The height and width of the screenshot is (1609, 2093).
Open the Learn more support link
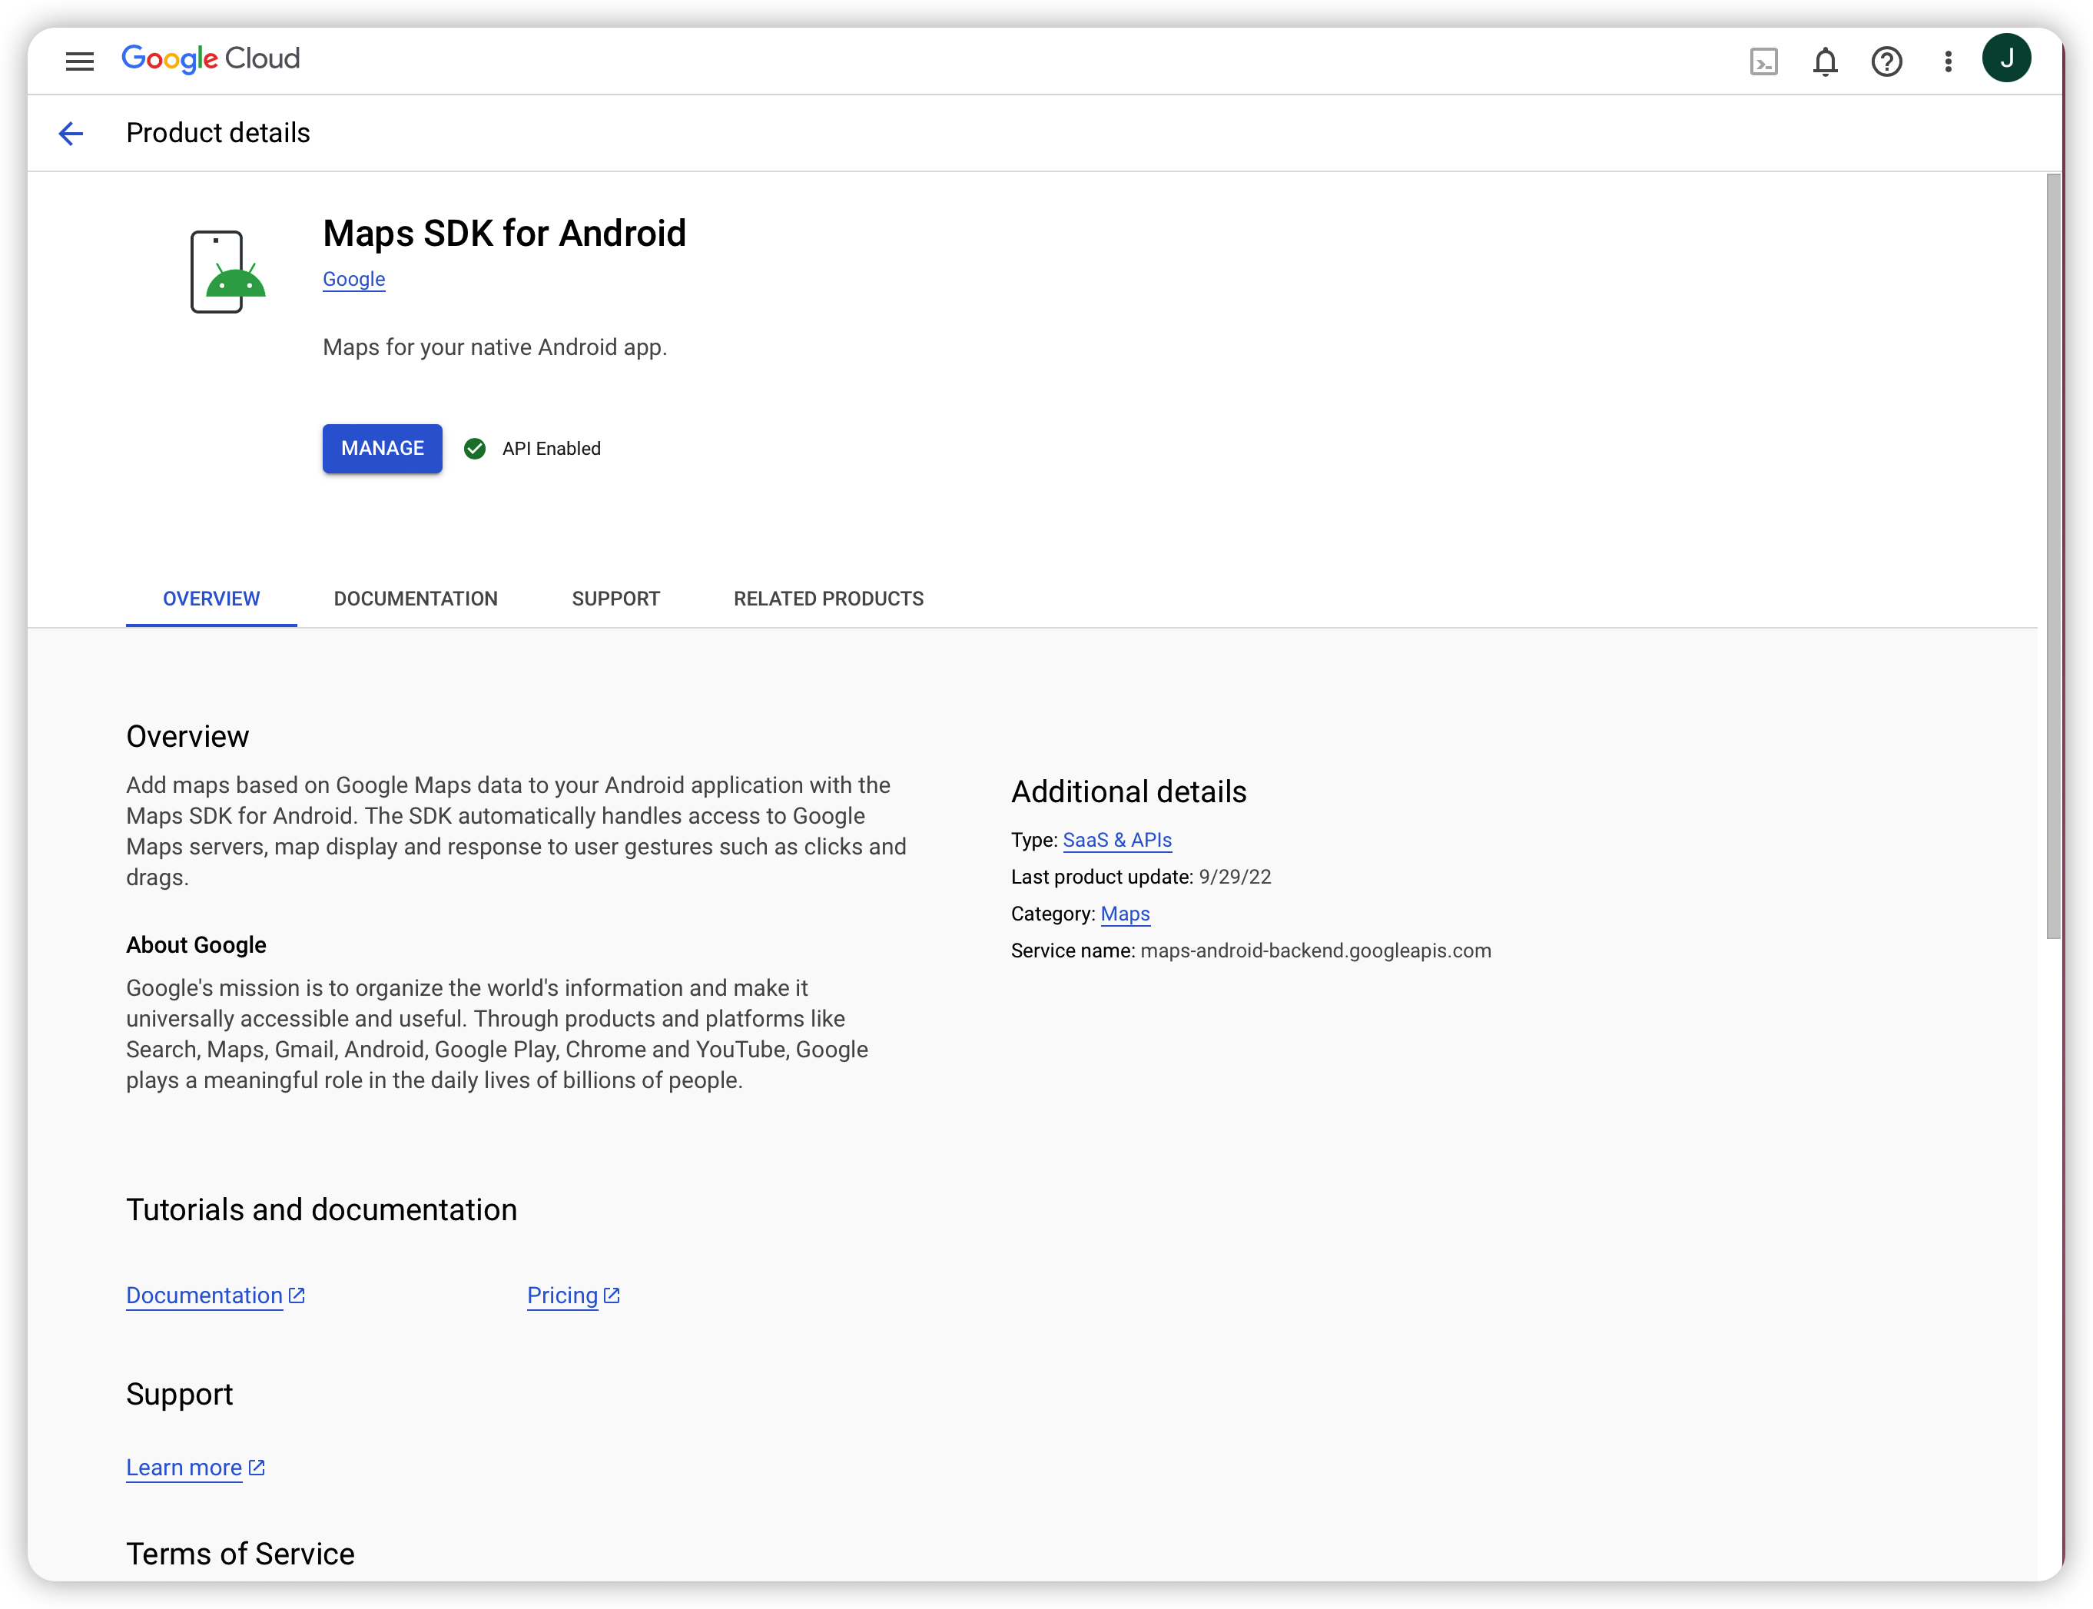click(x=184, y=1468)
